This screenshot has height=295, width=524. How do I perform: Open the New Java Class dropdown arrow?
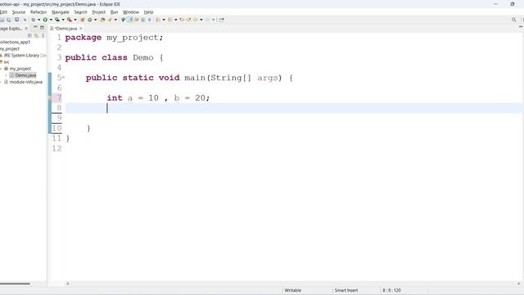click(x=95, y=20)
